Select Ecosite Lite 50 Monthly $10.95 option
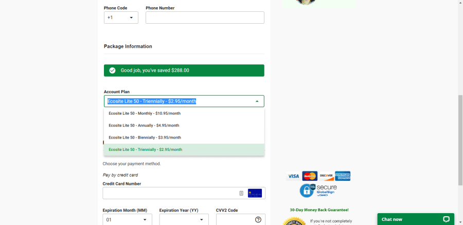The width and height of the screenshot is (463, 225). 184,113
